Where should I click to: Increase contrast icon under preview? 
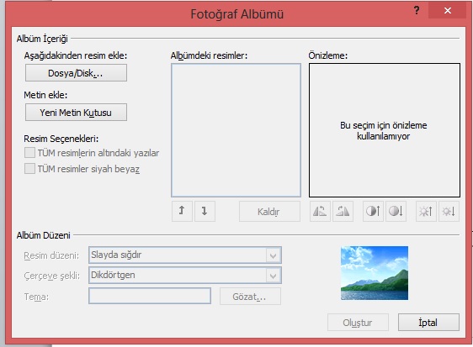click(x=373, y=211)
